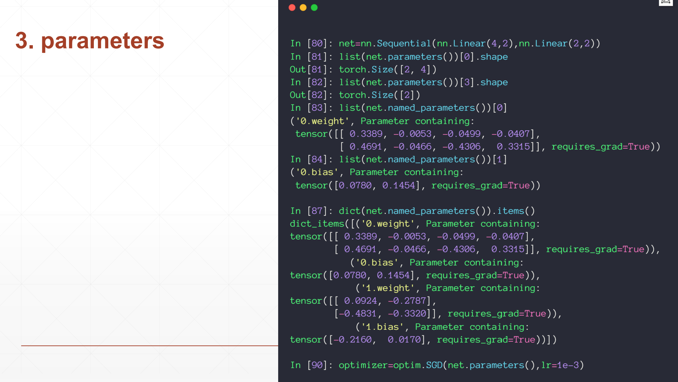Click the tensor values '-0.2160, 0.0170'

tap(377, 339)
